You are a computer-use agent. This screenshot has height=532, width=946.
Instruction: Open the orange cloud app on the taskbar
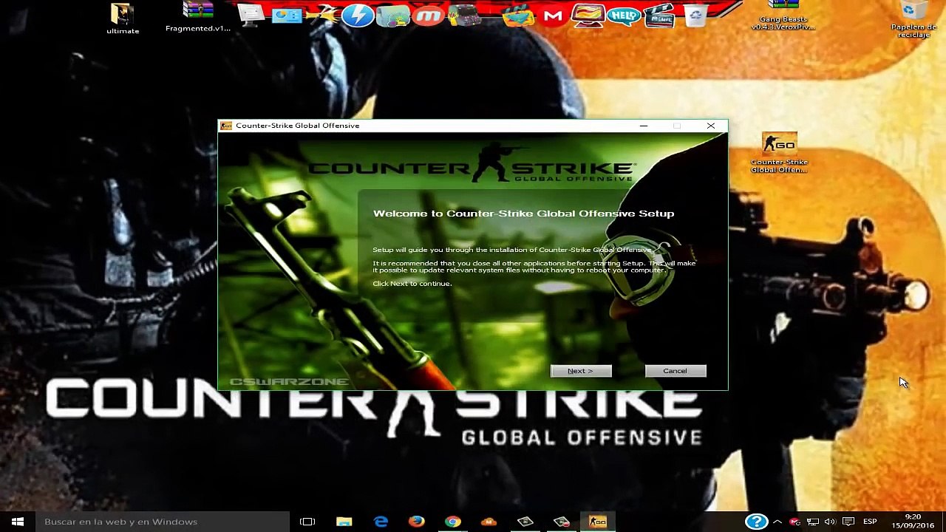489,522
